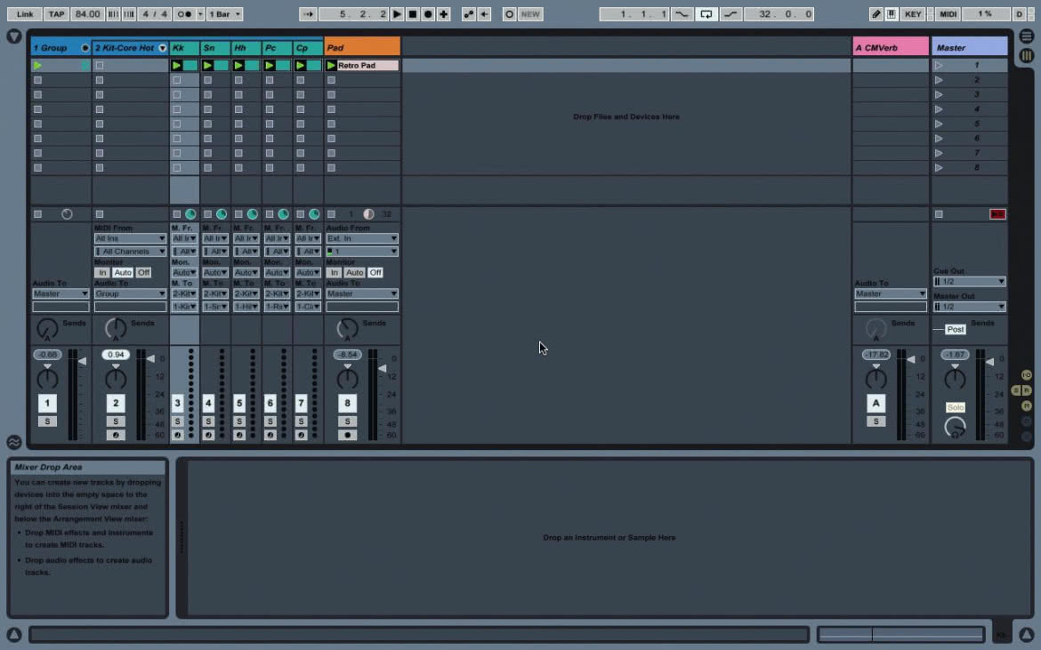Click the Arrangement Record button
This screenshot has width=1041, height=650.
[x=428, y=14]
